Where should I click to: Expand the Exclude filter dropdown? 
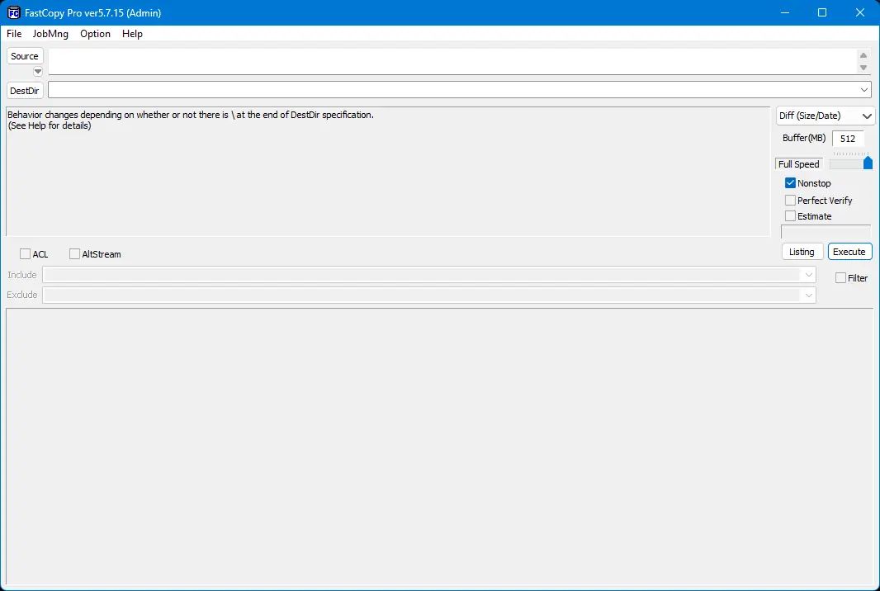(x=809, y=295)
